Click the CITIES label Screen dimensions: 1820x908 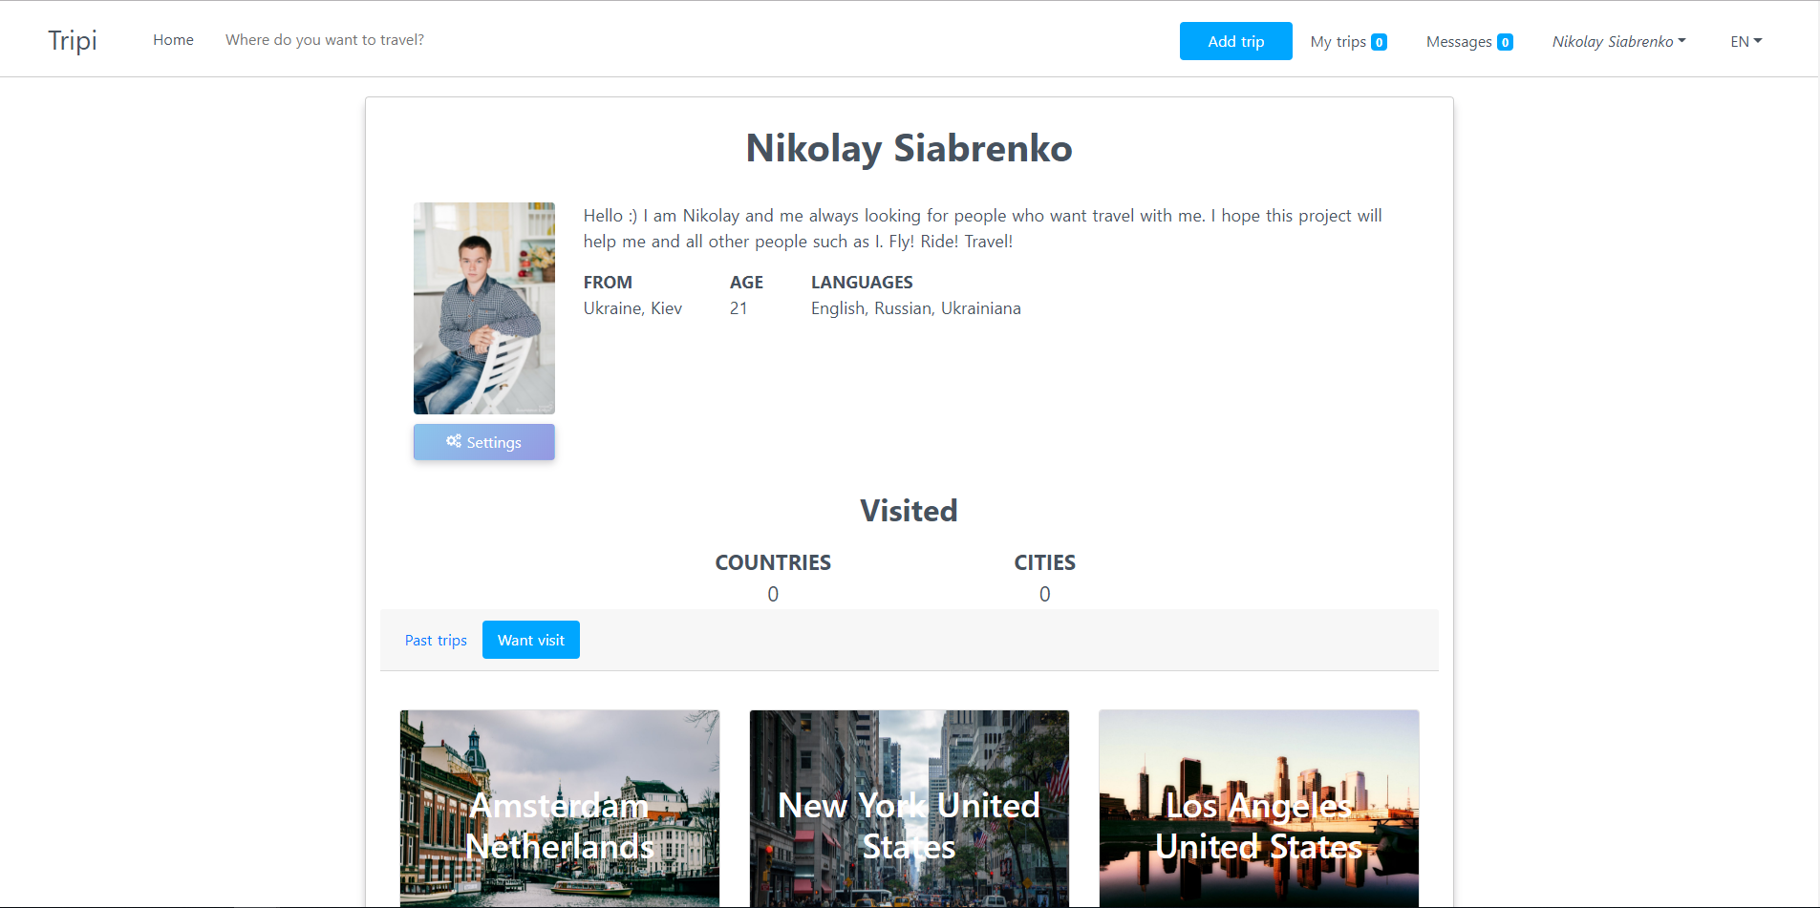[1045, 562]
